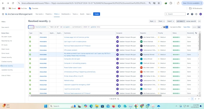Click the blue Create button

97,14
